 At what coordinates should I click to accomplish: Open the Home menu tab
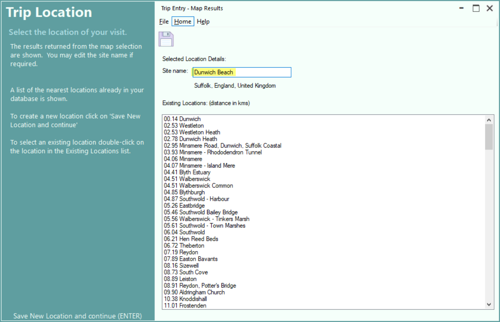[183, 22]
